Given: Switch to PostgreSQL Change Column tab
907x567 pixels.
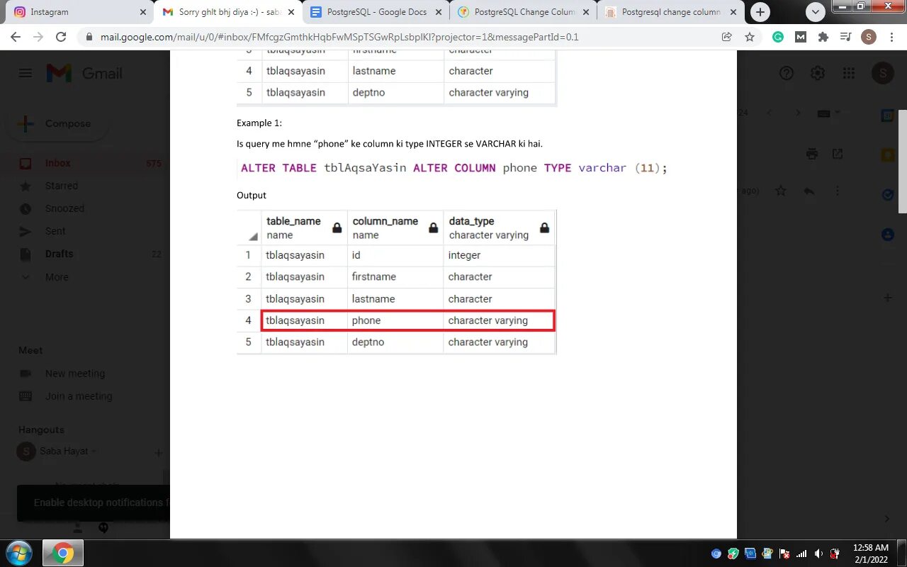Looking at the screenshot, I should point(523,12).
